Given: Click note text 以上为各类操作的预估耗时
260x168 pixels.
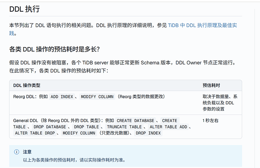Looking at the screenshot, I should pyautogui.click(x=49, y=160).
